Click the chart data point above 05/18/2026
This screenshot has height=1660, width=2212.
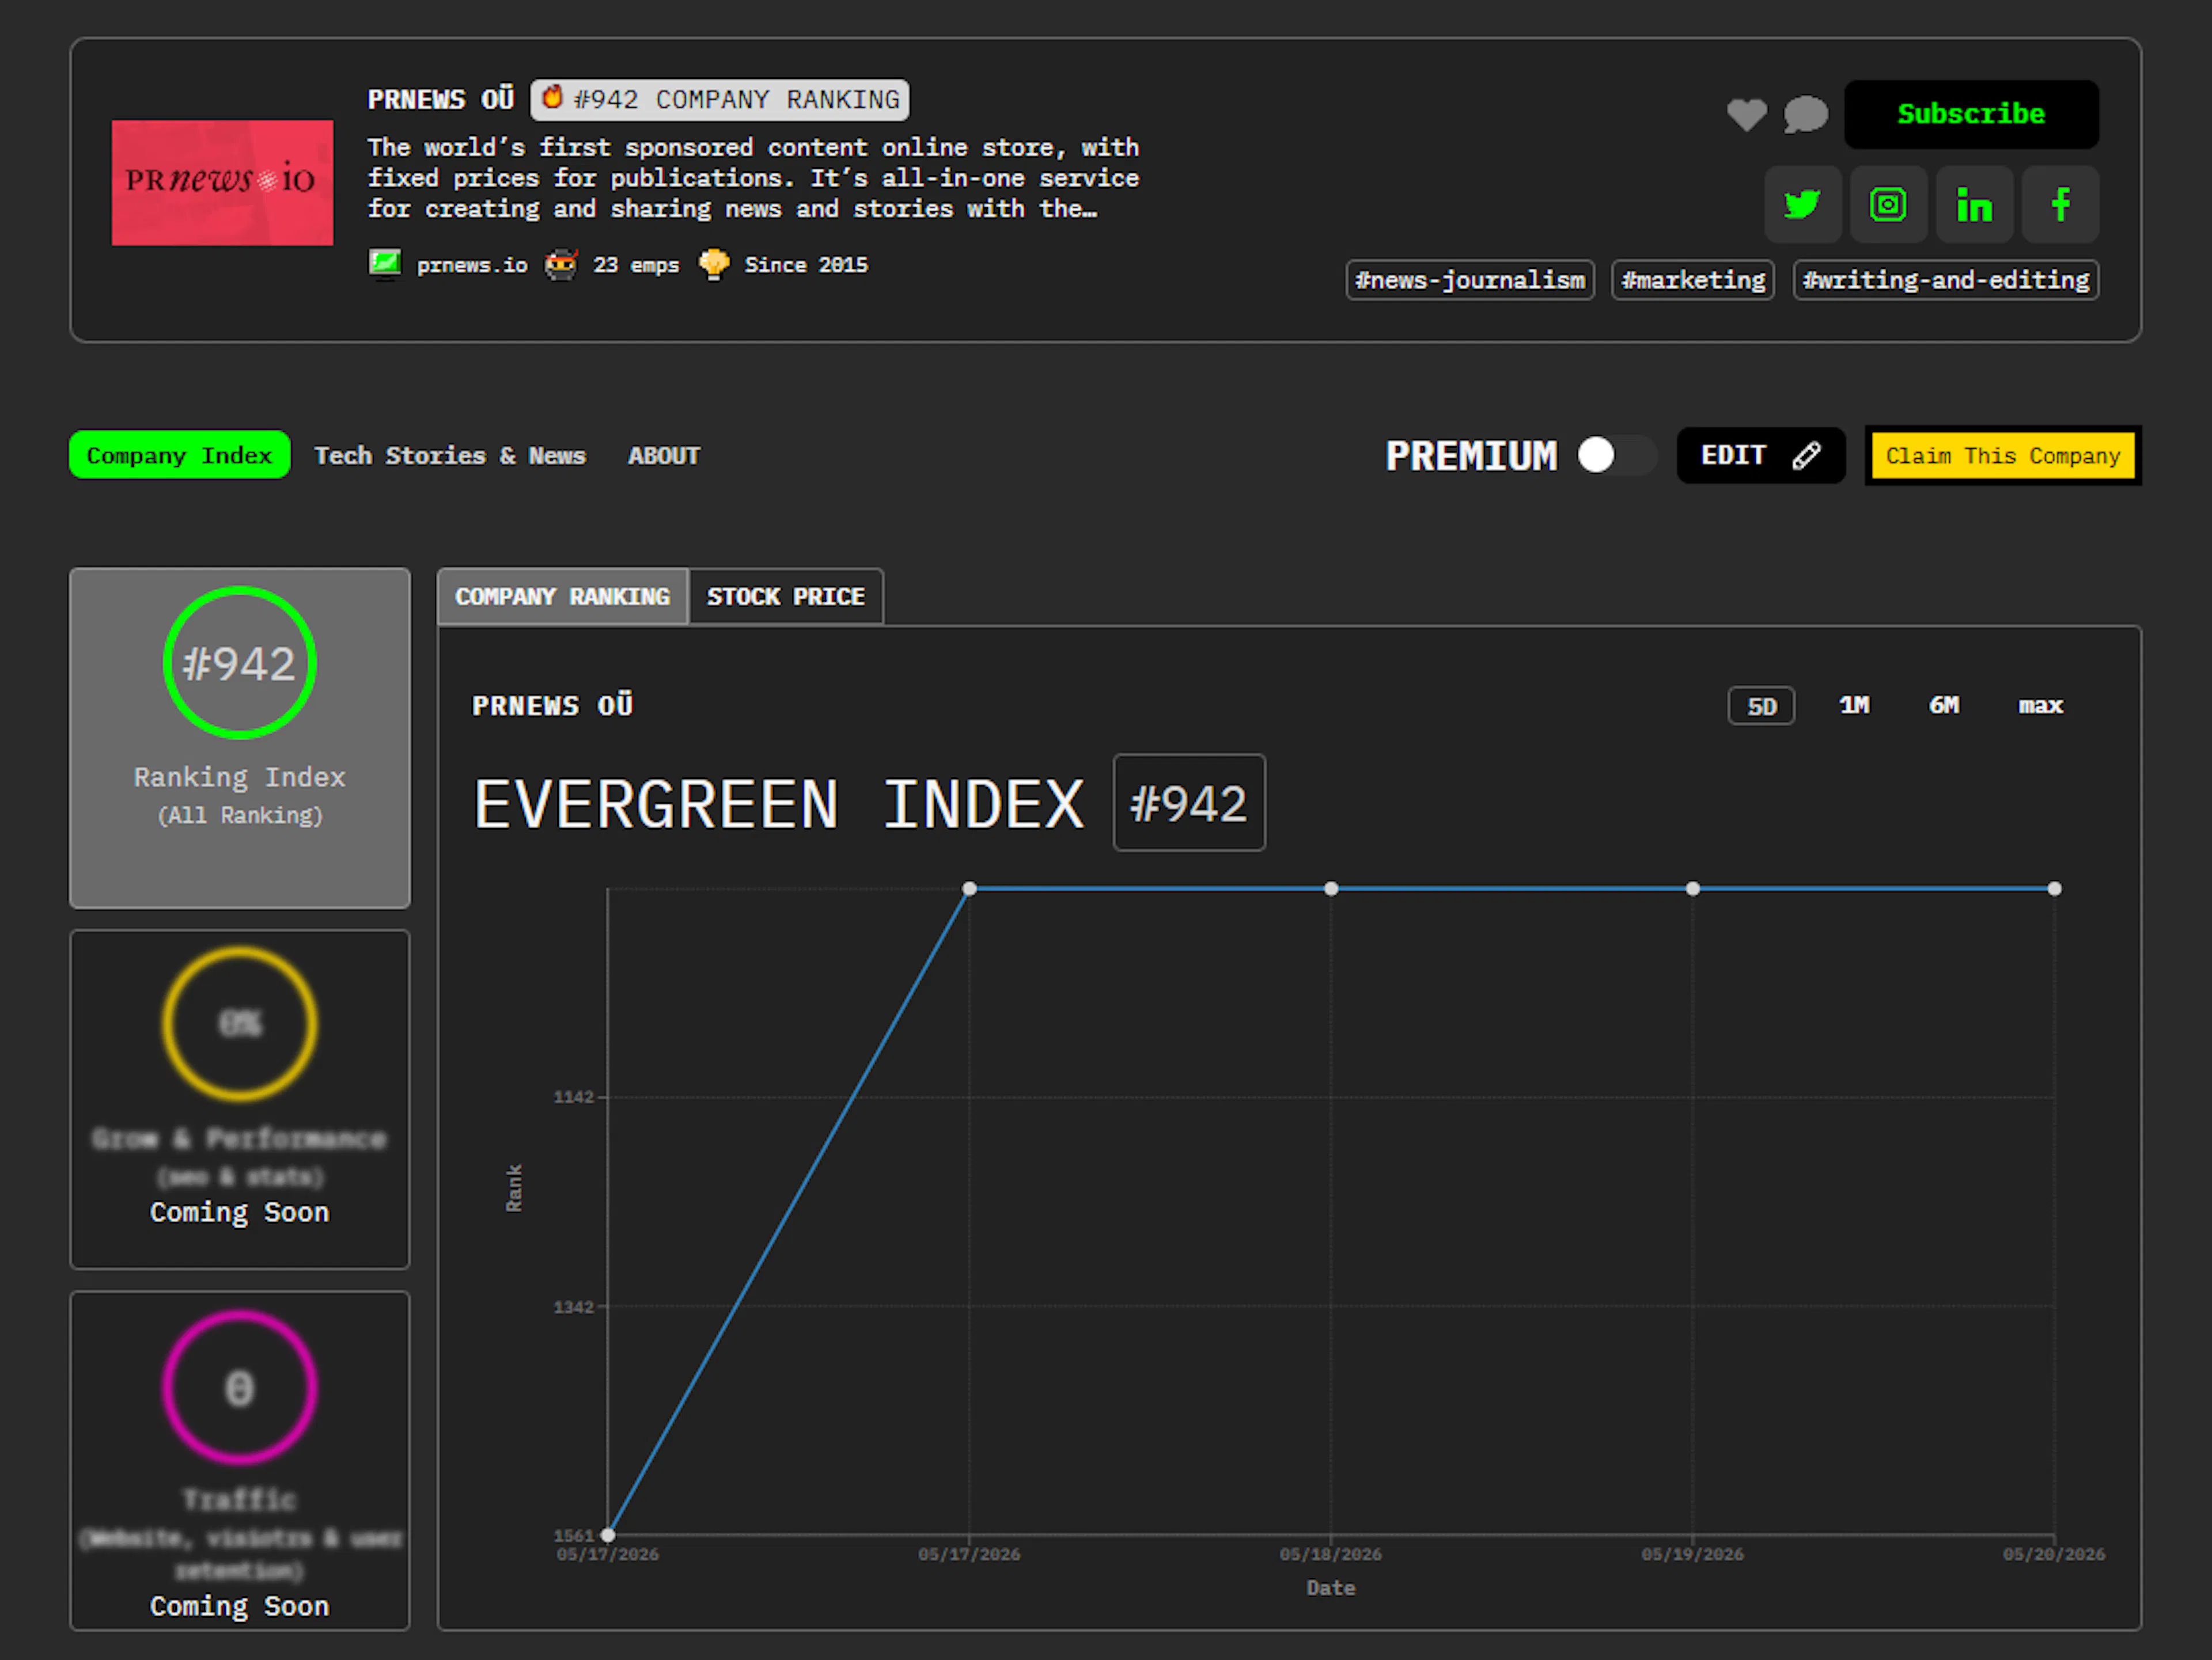(1331, 888)
